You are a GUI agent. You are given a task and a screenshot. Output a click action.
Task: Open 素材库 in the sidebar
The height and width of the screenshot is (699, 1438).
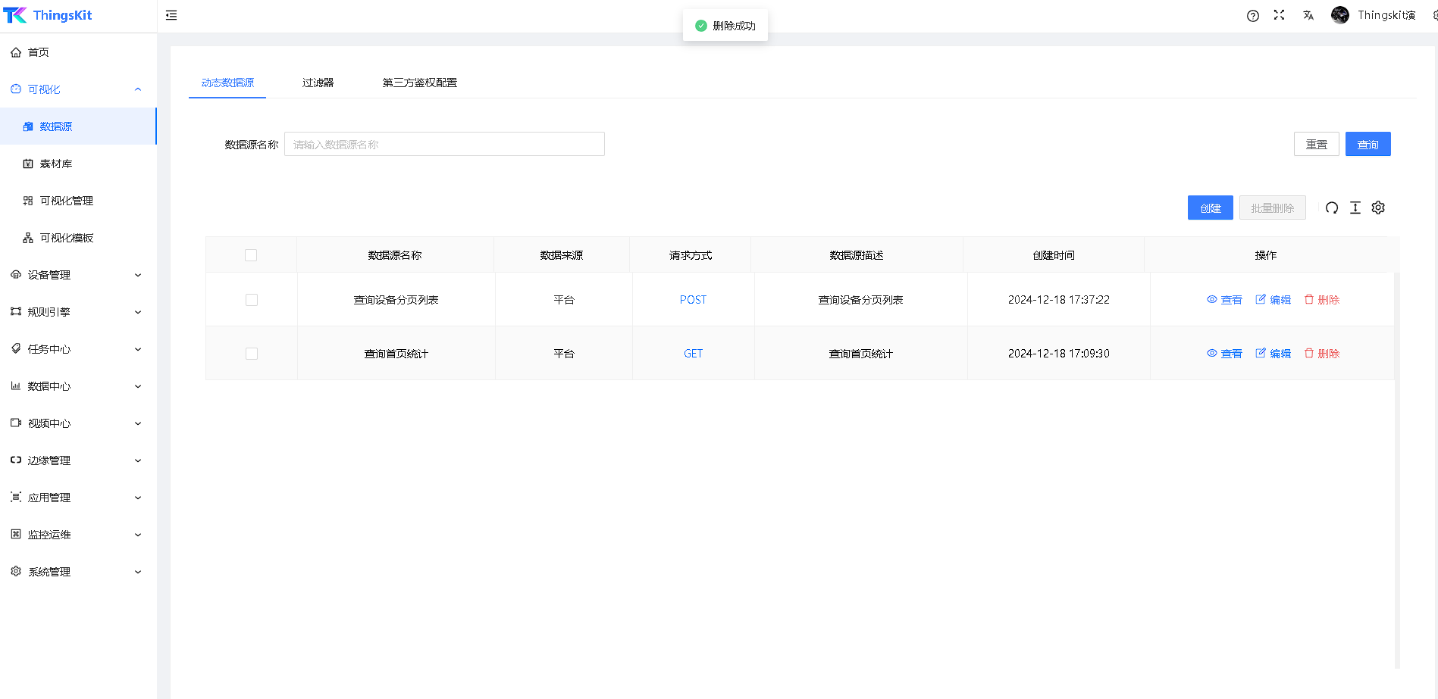pos(56,164)
